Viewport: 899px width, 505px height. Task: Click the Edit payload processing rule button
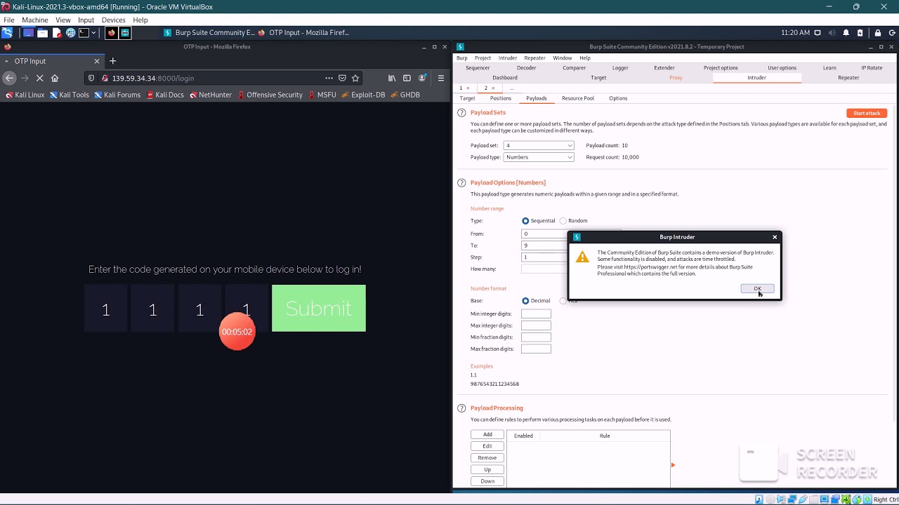[487, 446]
